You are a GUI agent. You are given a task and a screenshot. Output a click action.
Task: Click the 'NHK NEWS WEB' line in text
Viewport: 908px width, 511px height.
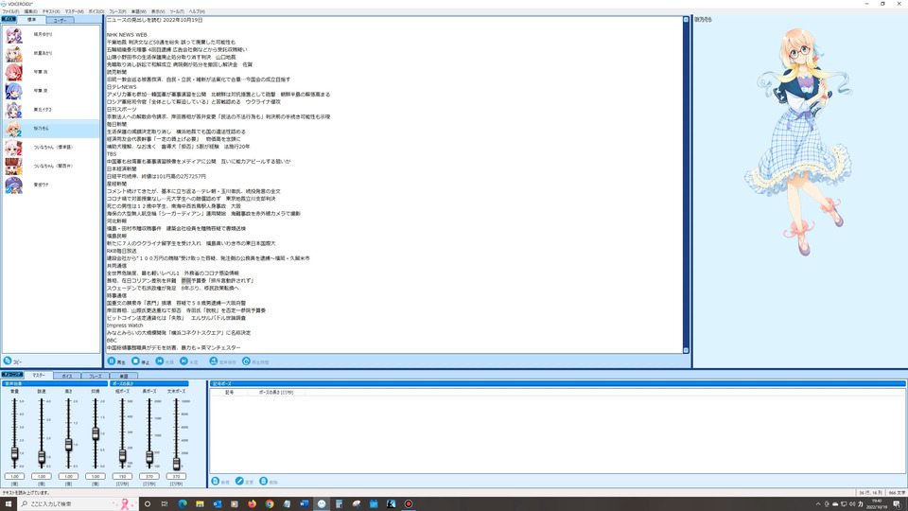point(127,35)
